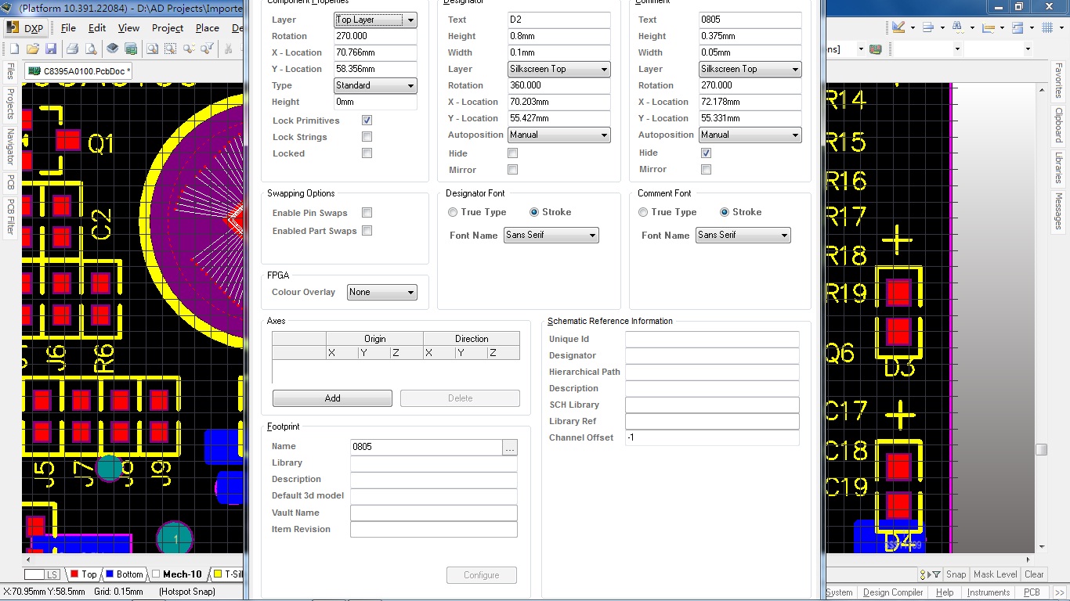This screenshot has width=1070, height=601.
Task: Open the View menu
Action: click(x=128, y=28)
